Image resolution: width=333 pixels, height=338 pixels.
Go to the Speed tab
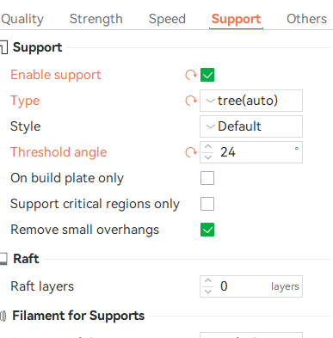click(x=167, y=19)
